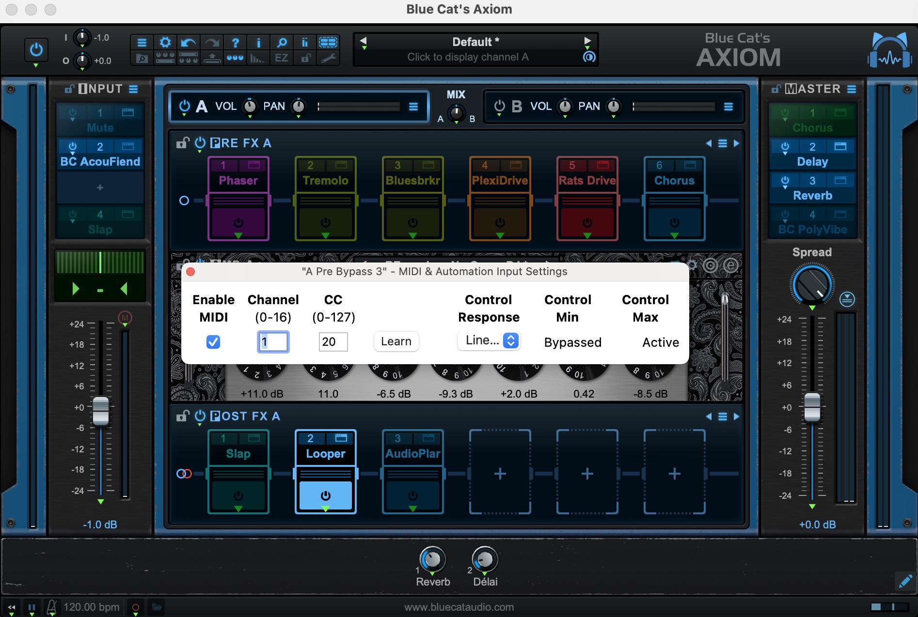Open the folder icon in transport bar

coord(157,606)
